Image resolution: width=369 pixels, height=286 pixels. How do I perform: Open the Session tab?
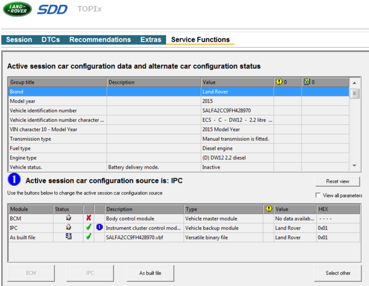[19, 39]
